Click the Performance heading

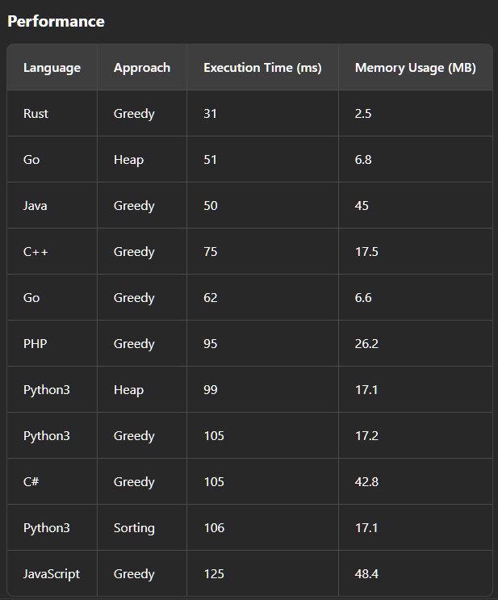(56, 22)
